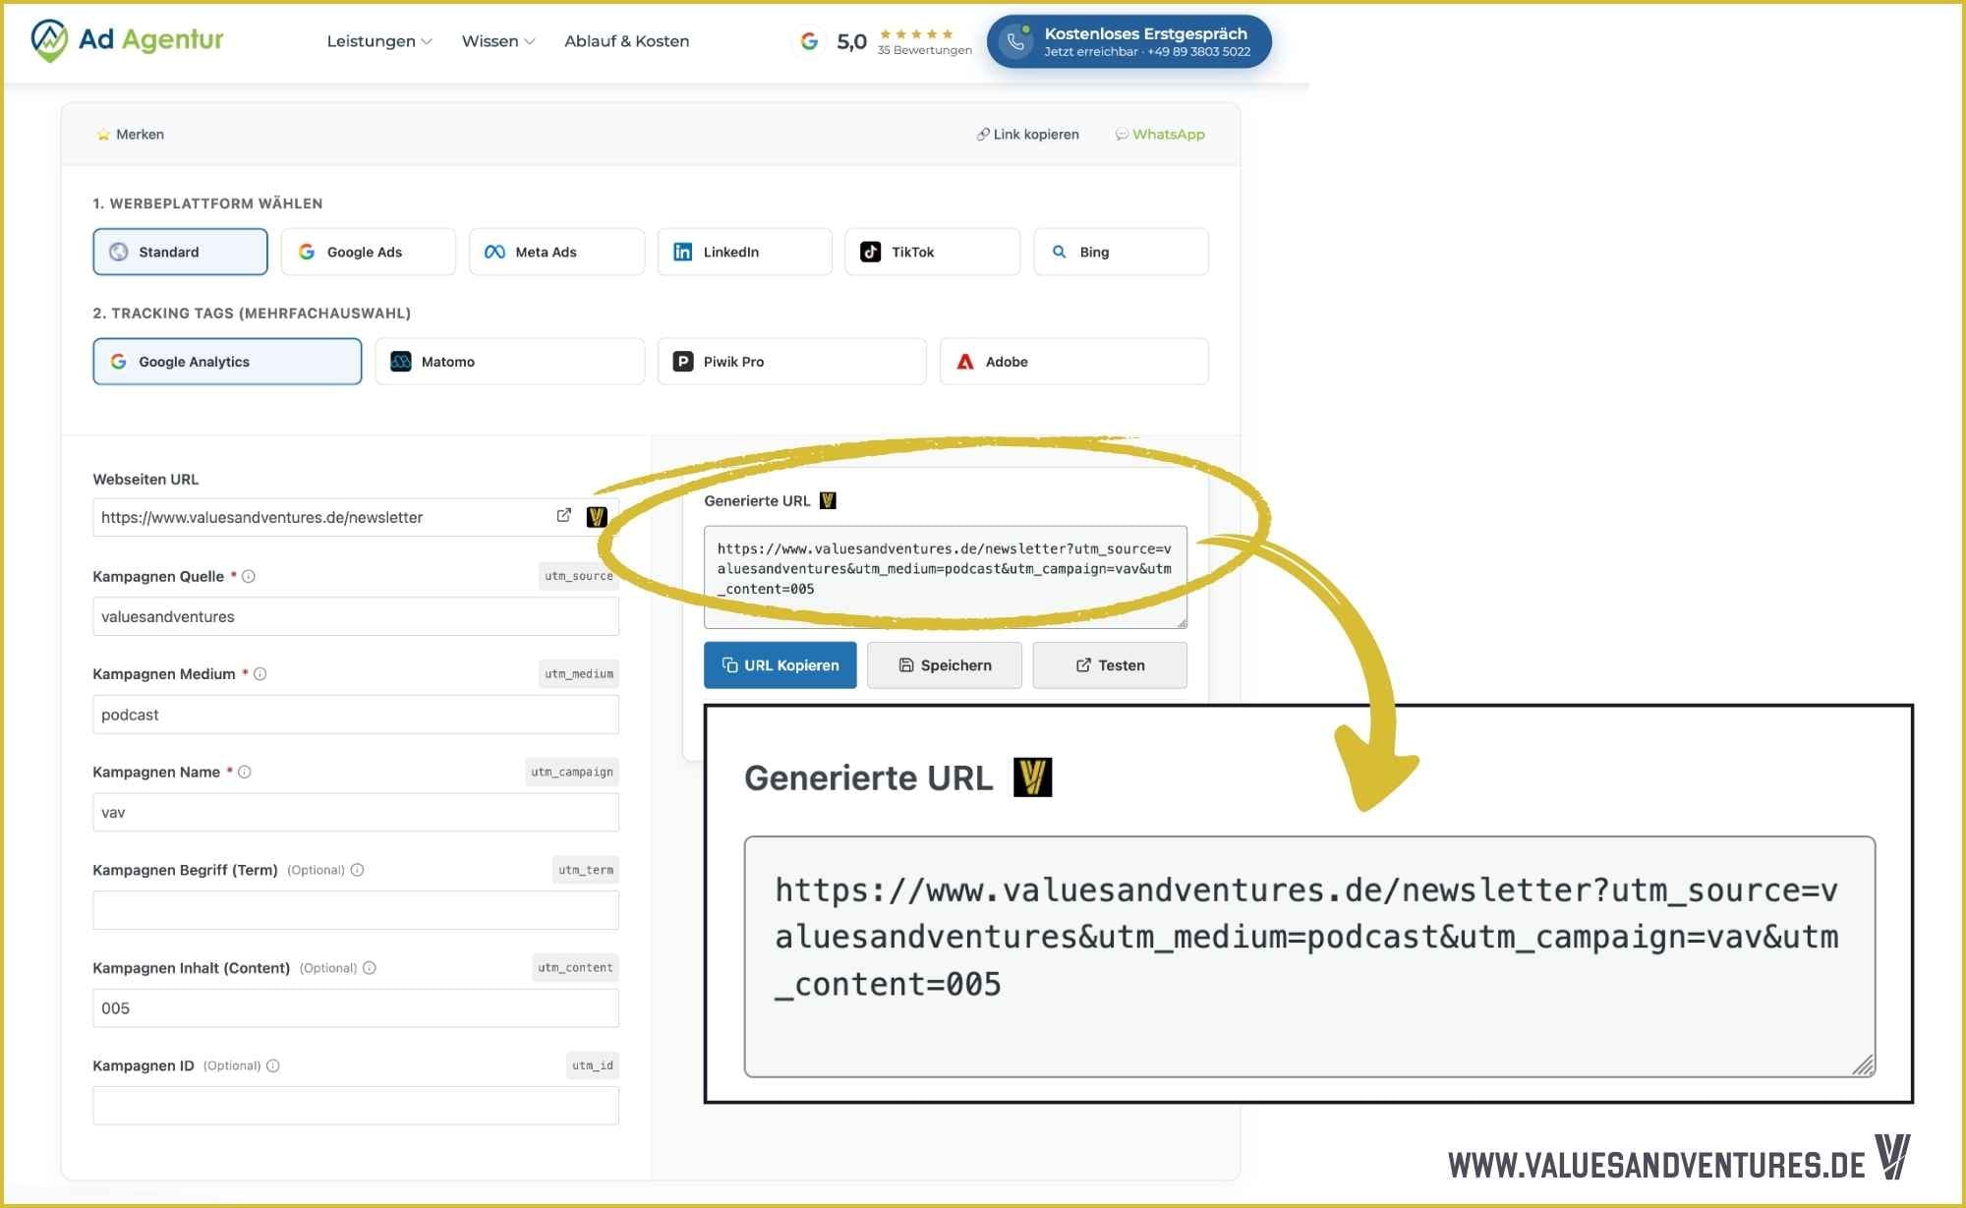This screenshot has height=1208, width=1966.
Task: Click the utm_content tag label
Action: pos(575,968)
